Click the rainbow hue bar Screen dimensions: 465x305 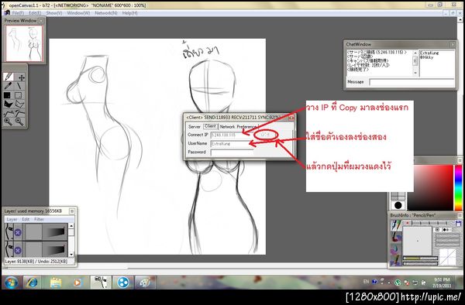(459, 187)
